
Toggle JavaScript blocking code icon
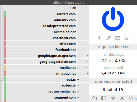[x=131, y=98]
